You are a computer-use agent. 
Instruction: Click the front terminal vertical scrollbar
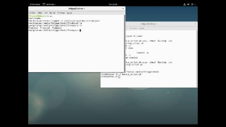[x=124, y=43]
